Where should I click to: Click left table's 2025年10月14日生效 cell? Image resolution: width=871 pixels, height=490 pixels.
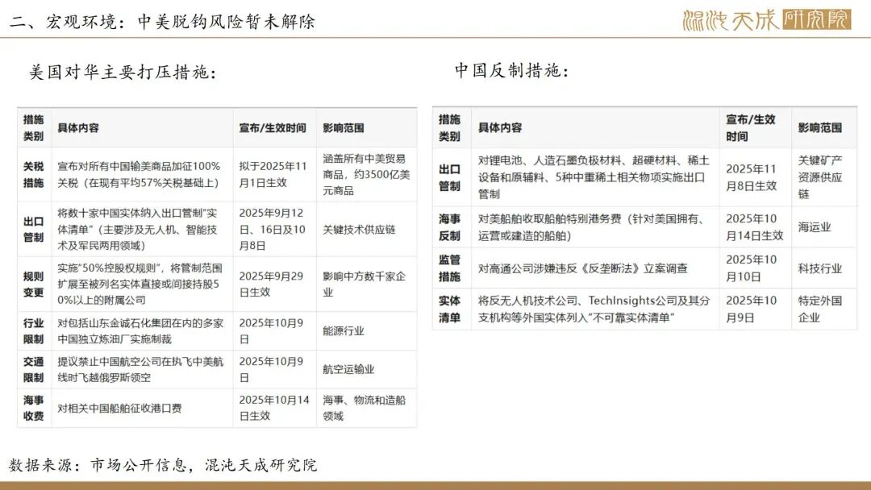274,408
